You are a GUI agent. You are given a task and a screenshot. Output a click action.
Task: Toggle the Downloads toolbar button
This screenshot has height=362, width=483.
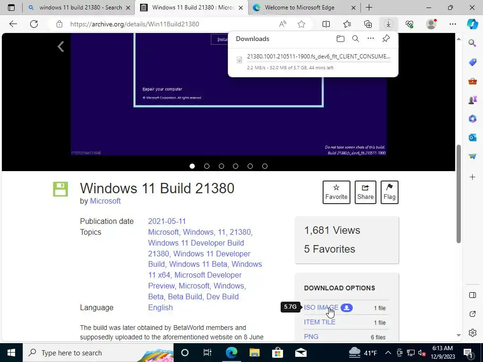click(389, 24)
